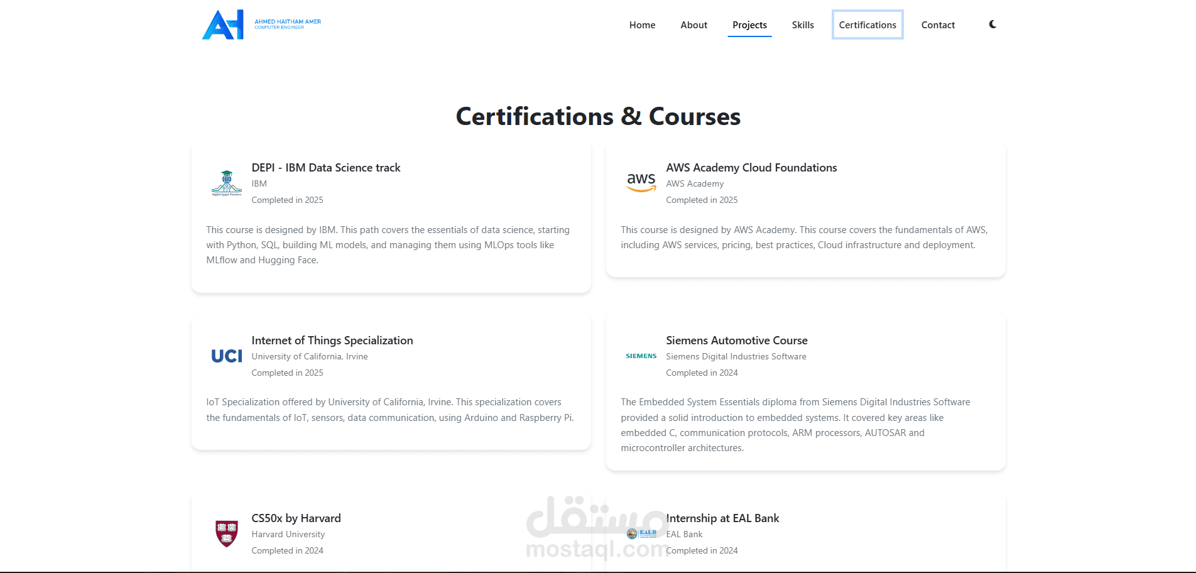Click the AH site logo
The image size is (1196, 573).
coord(223,25)
